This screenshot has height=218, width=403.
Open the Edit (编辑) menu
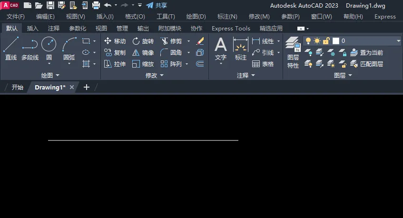(45, 17)
